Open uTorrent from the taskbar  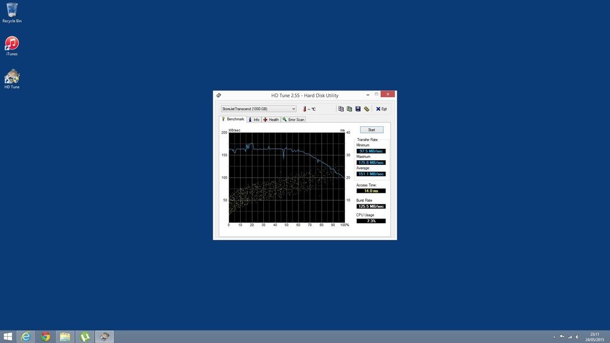[x=85, y=337]
